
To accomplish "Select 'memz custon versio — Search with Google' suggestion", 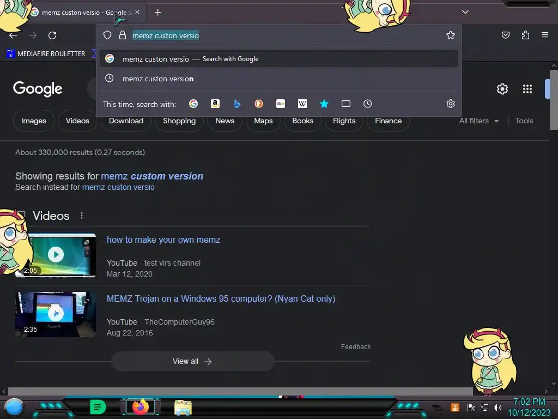I will (x=279, y=59).
